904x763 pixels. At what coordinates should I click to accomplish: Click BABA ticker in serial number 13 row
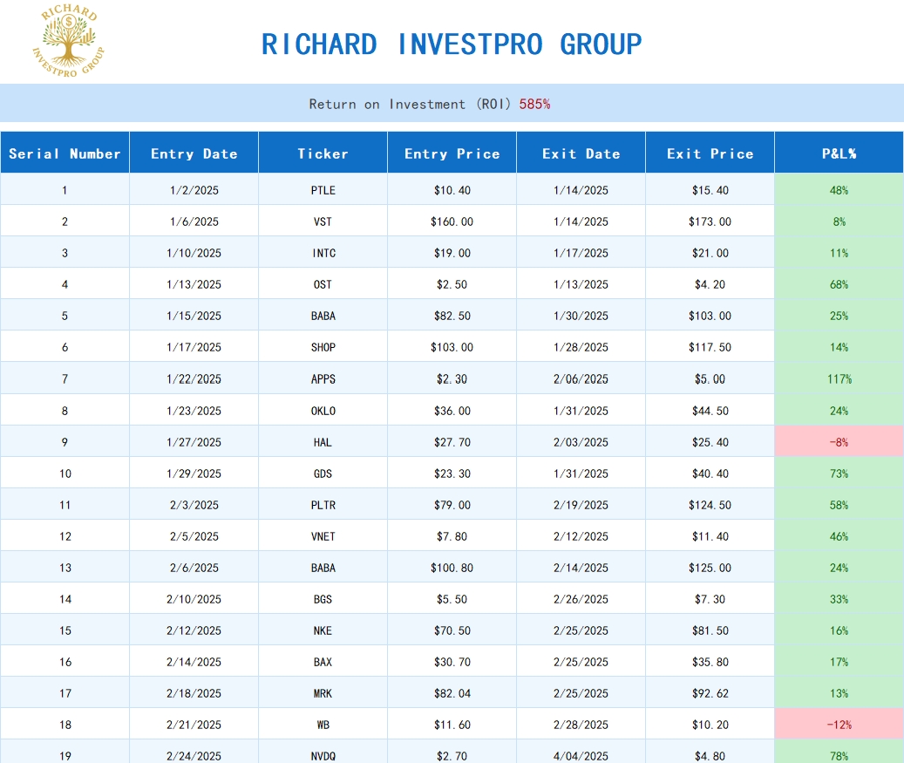pos(323,568)
